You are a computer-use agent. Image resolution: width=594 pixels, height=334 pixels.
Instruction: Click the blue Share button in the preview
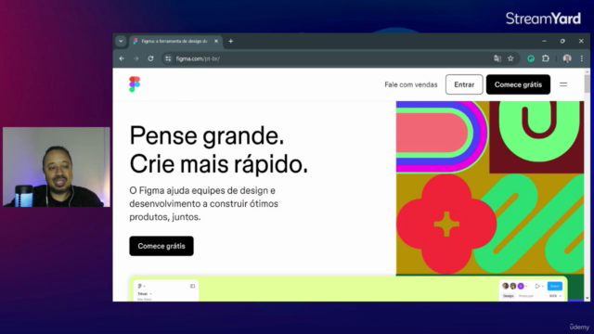tap(555, 286)
